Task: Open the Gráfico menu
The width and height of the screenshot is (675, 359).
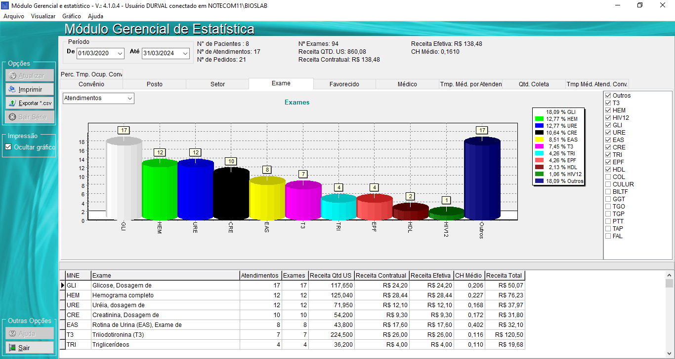Action: 72,16
